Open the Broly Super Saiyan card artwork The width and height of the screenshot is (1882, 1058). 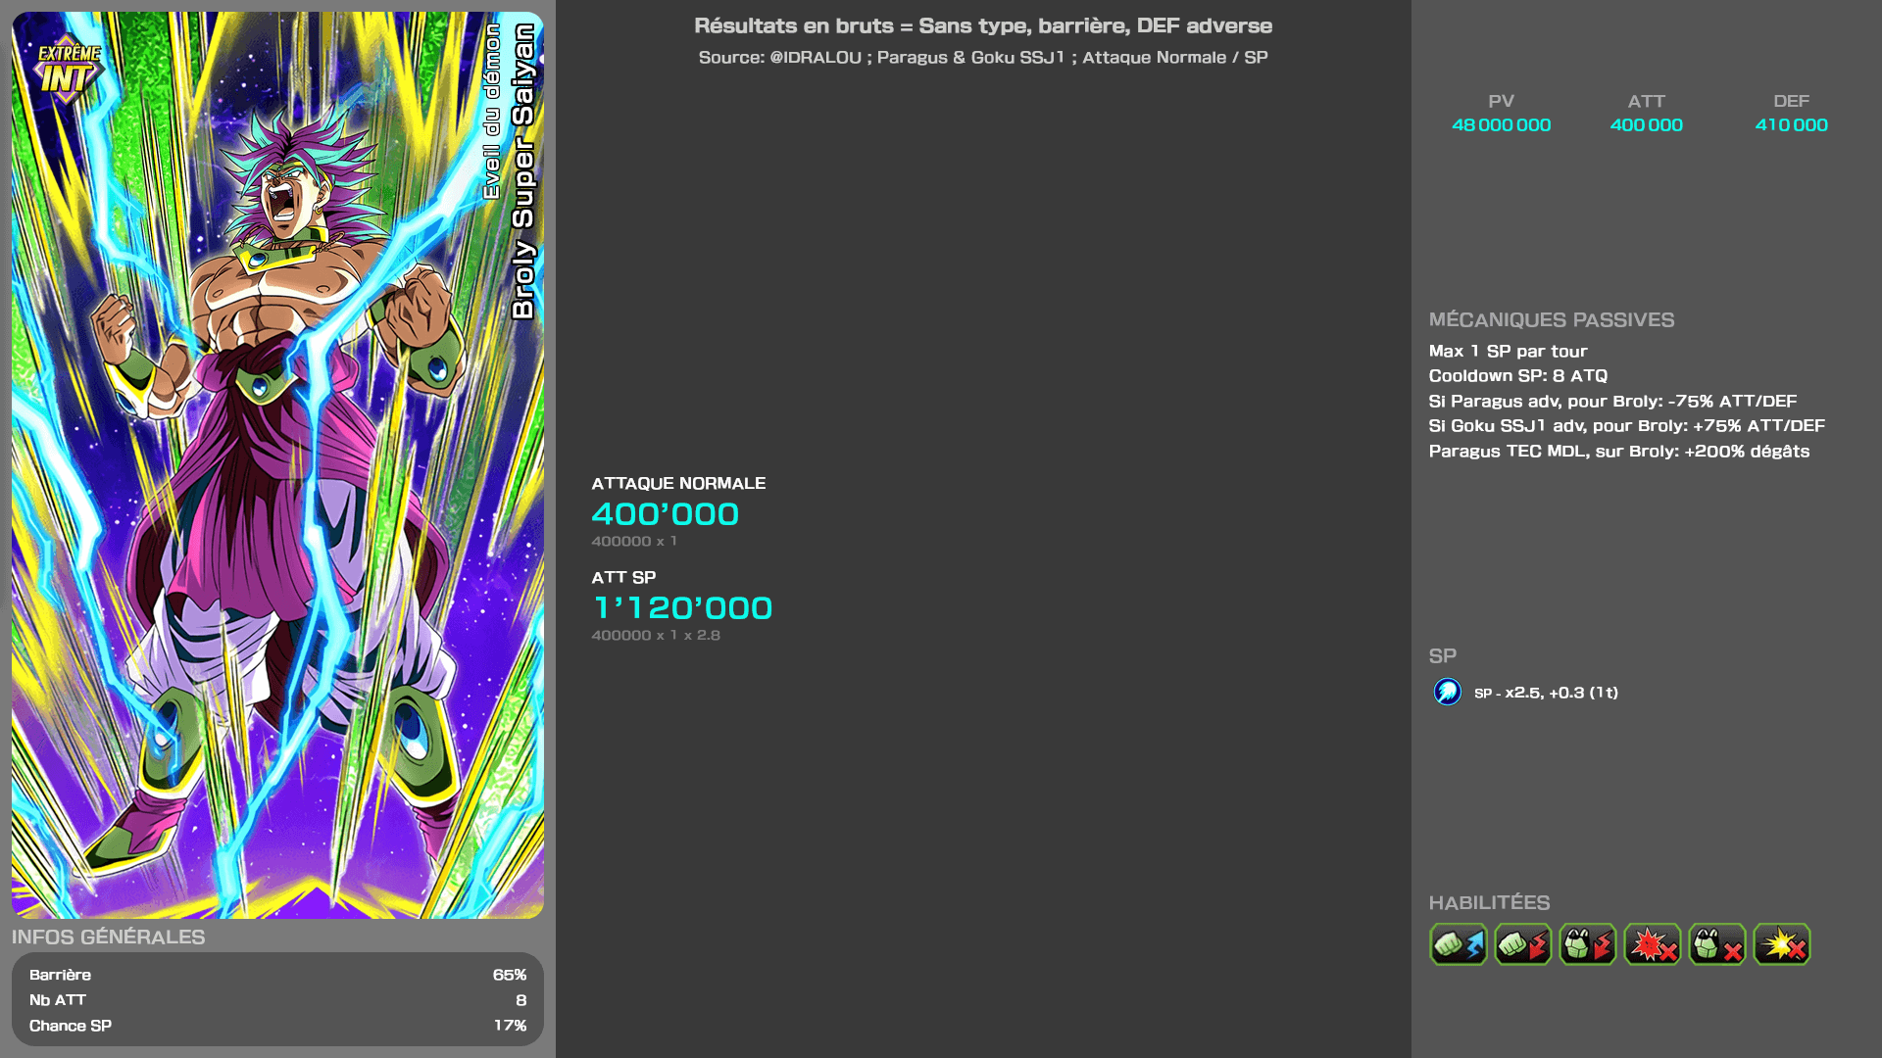pyautogui.click(x=277, y=465)
